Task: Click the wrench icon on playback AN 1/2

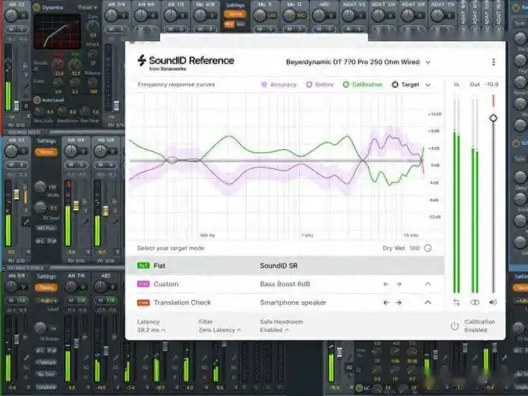Action: click(x=25, y=222)
